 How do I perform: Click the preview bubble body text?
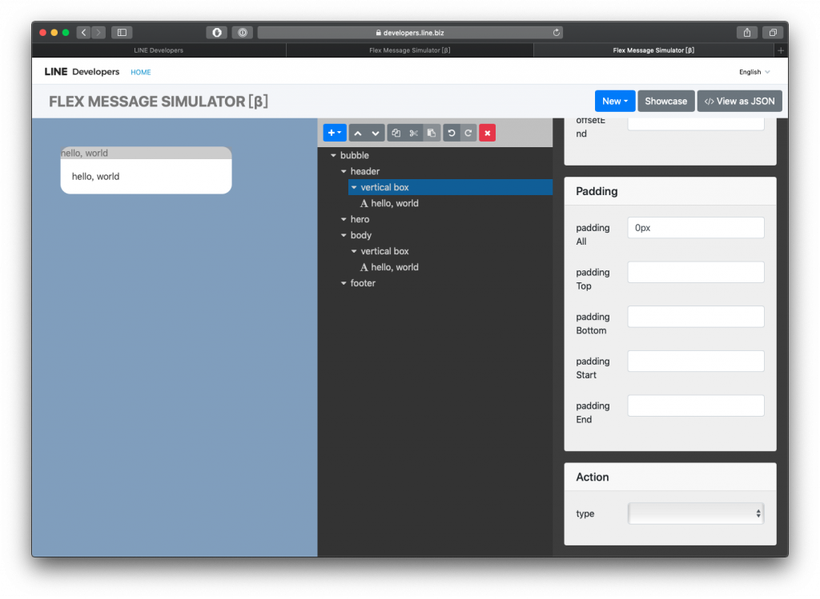point(96,177)
